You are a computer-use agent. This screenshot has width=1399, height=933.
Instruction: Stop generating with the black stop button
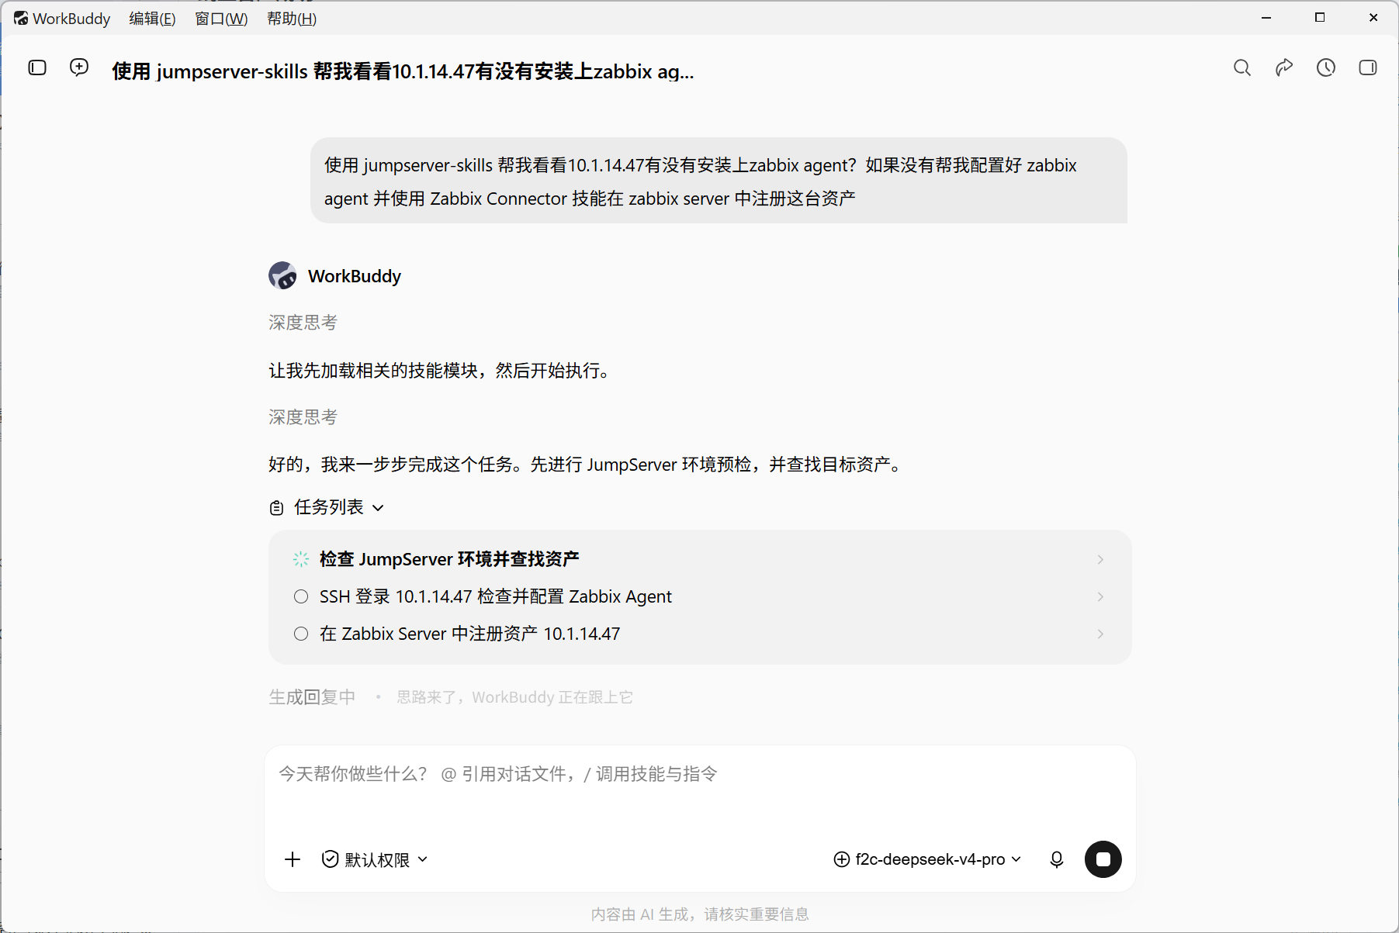1103,859
